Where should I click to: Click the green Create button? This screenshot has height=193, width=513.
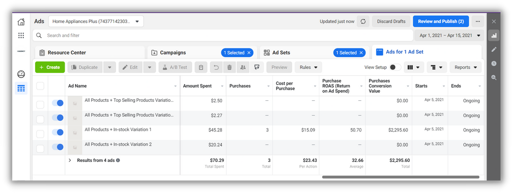click(50, 67)
